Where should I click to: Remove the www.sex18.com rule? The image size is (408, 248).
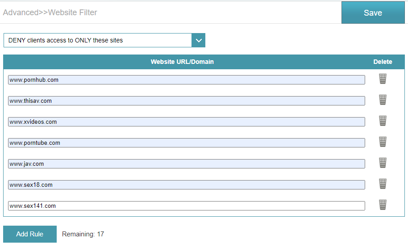point(383,184)
